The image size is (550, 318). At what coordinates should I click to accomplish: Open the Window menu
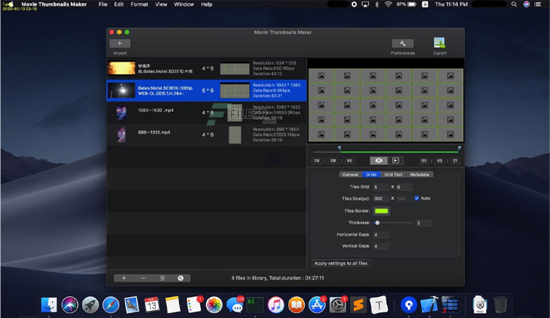(x=184, y=4)
